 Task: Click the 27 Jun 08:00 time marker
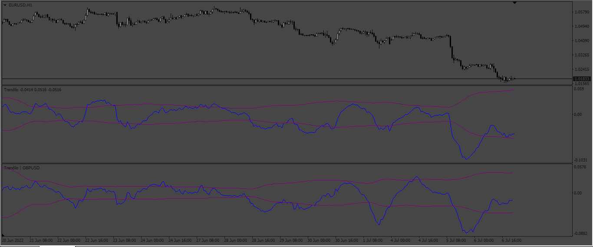[x=208, y=240]
